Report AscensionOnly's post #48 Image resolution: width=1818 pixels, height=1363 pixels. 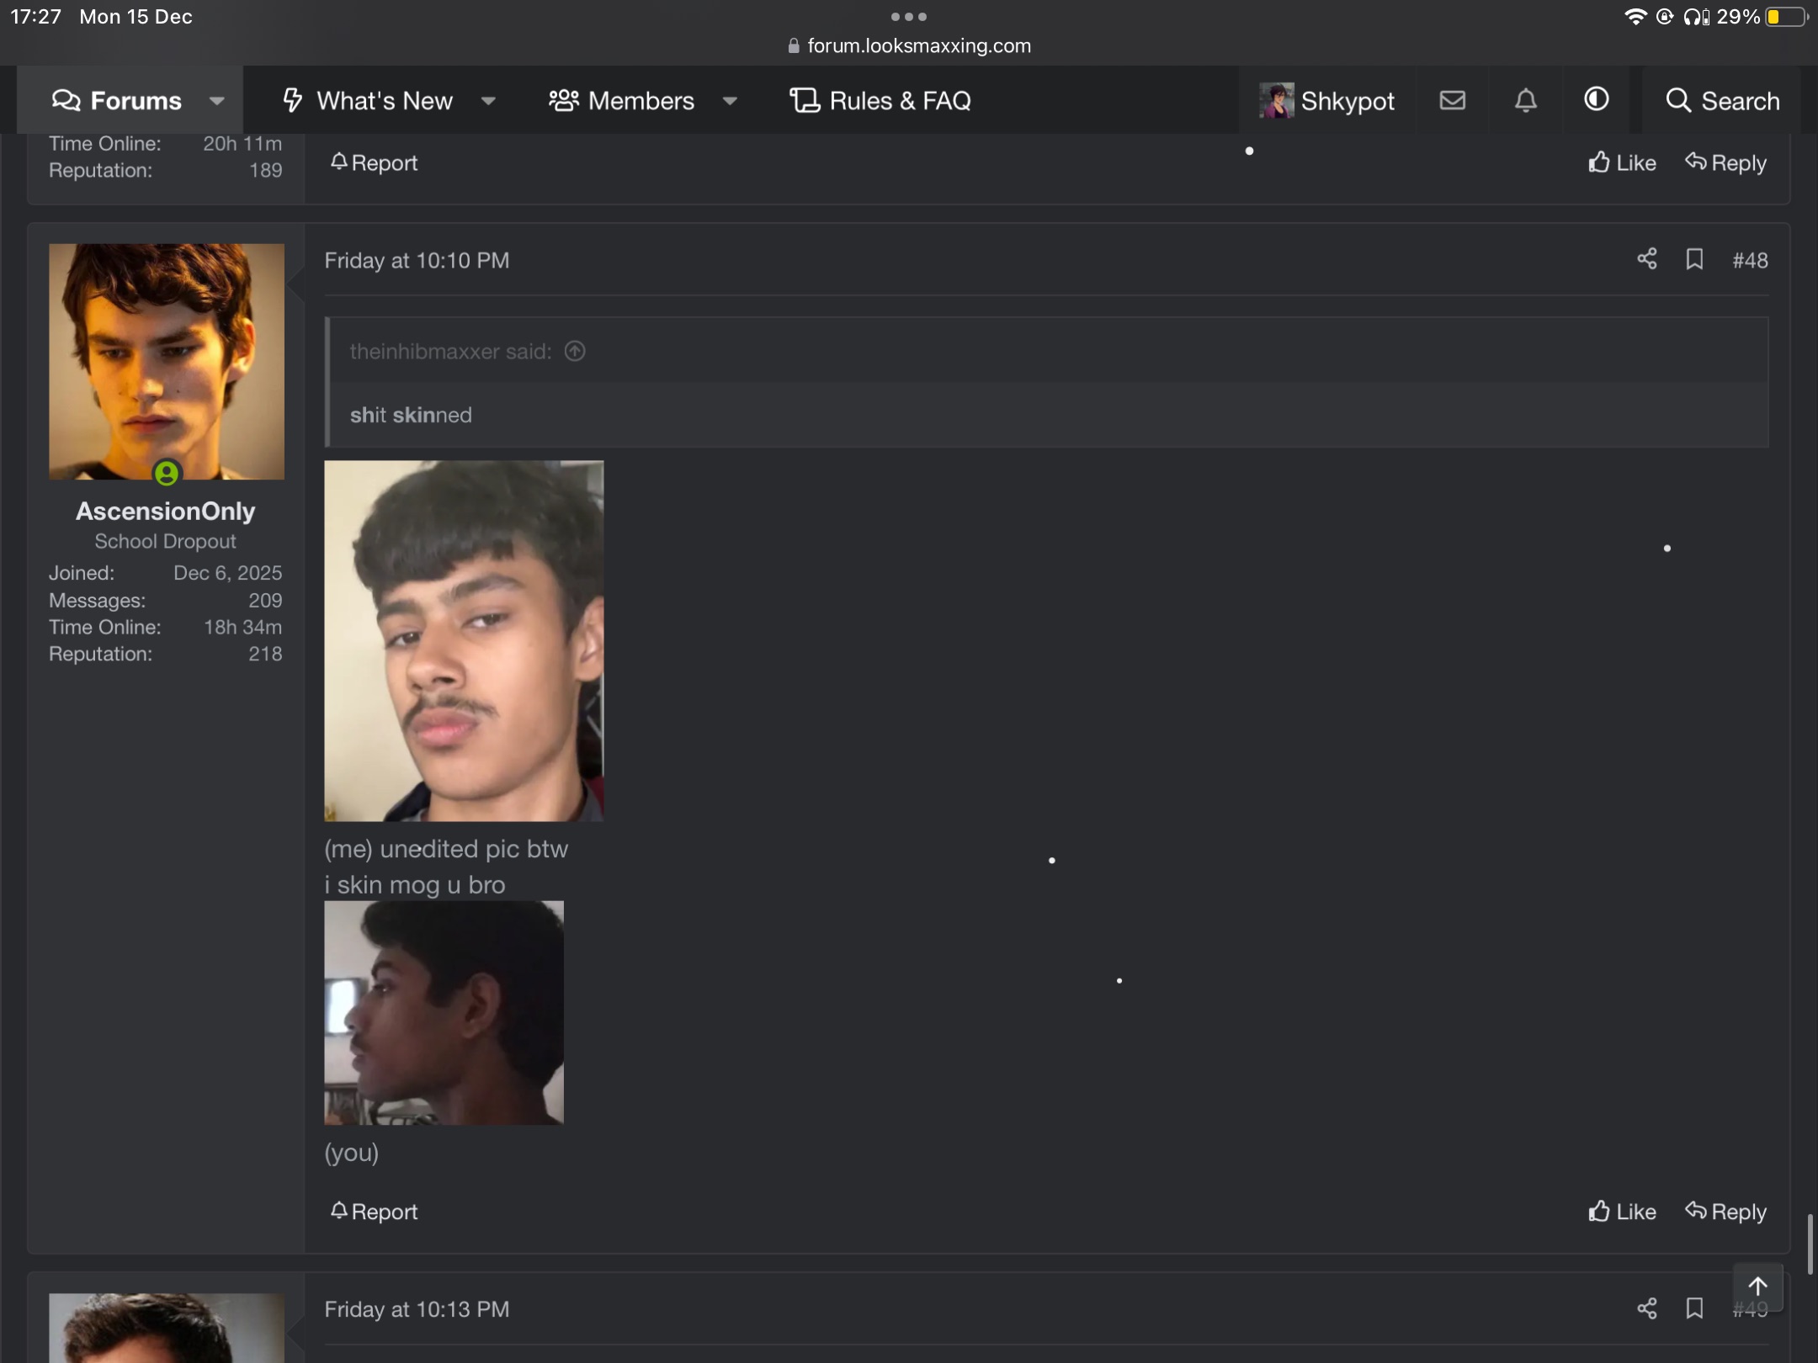pyautogui.click(x=374, y=1212)
